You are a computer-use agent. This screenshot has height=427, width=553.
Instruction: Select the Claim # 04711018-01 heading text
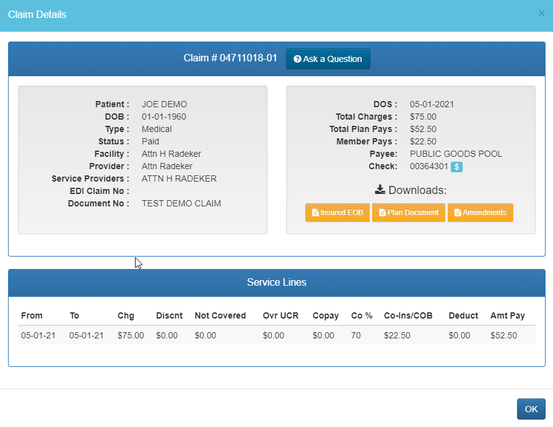[x=230, y=58]
